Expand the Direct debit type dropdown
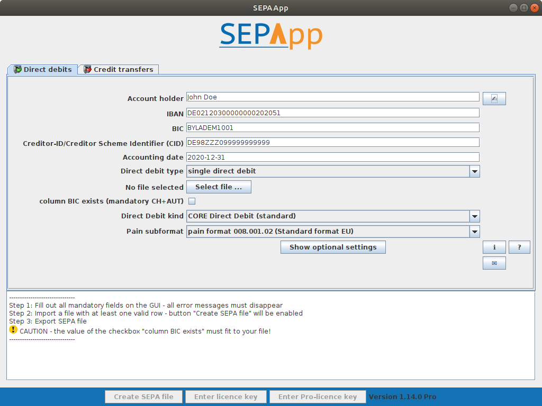The height and width of the screenshot is (406, 542). pos(474,171)
